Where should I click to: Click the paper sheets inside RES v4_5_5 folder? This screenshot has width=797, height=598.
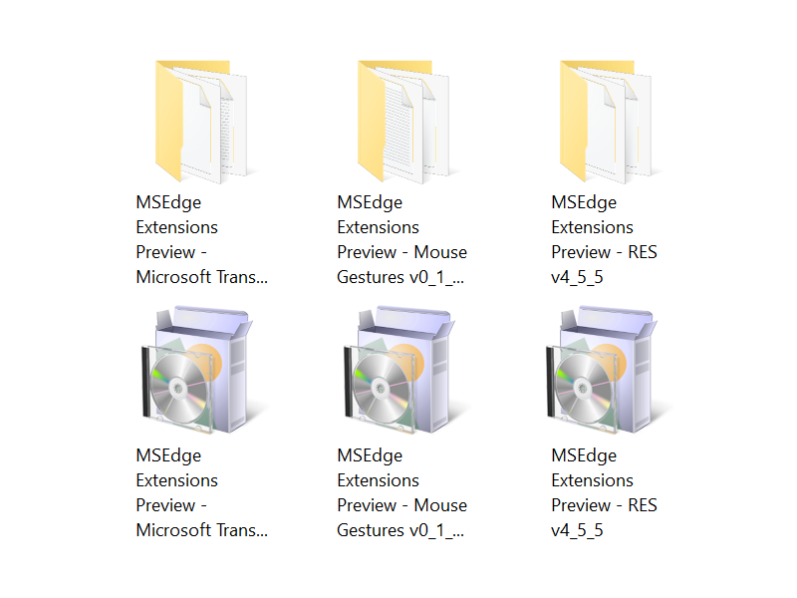pyautogui.click(x=619, y=128)
